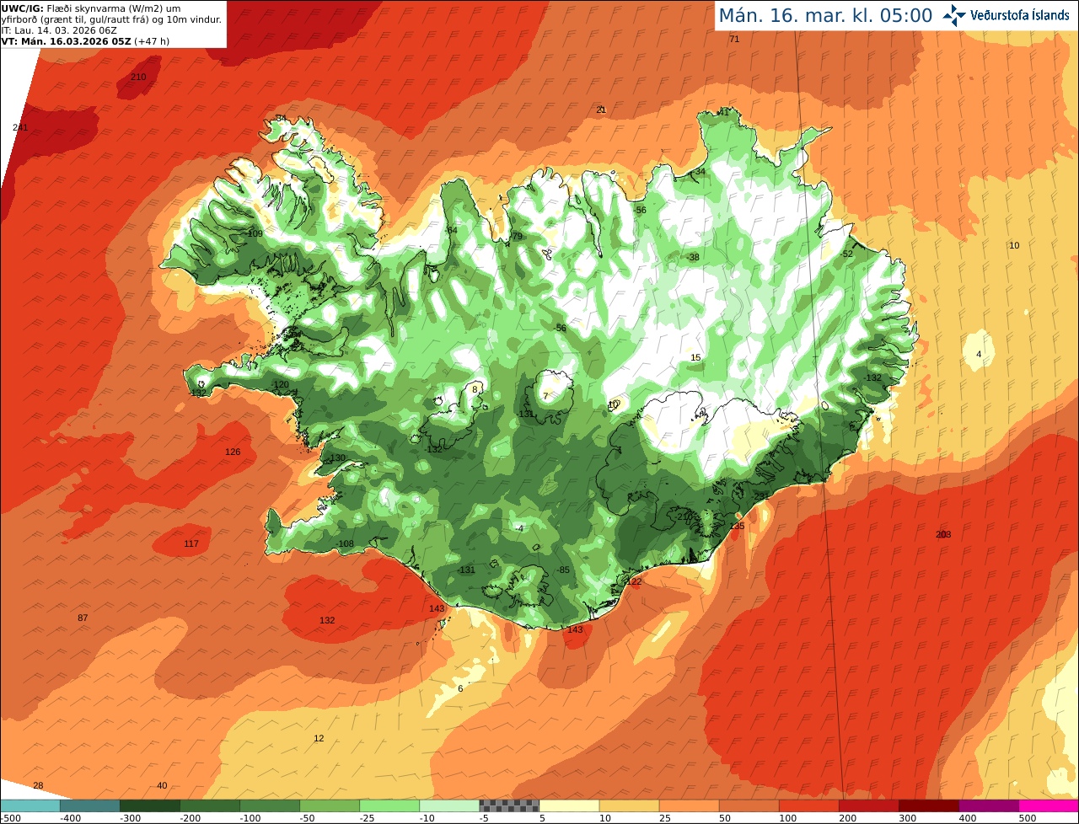This screenshot has width=1079, height=824.
Task: Click the '135' value near the coast
Action: [x=738, y=526]
